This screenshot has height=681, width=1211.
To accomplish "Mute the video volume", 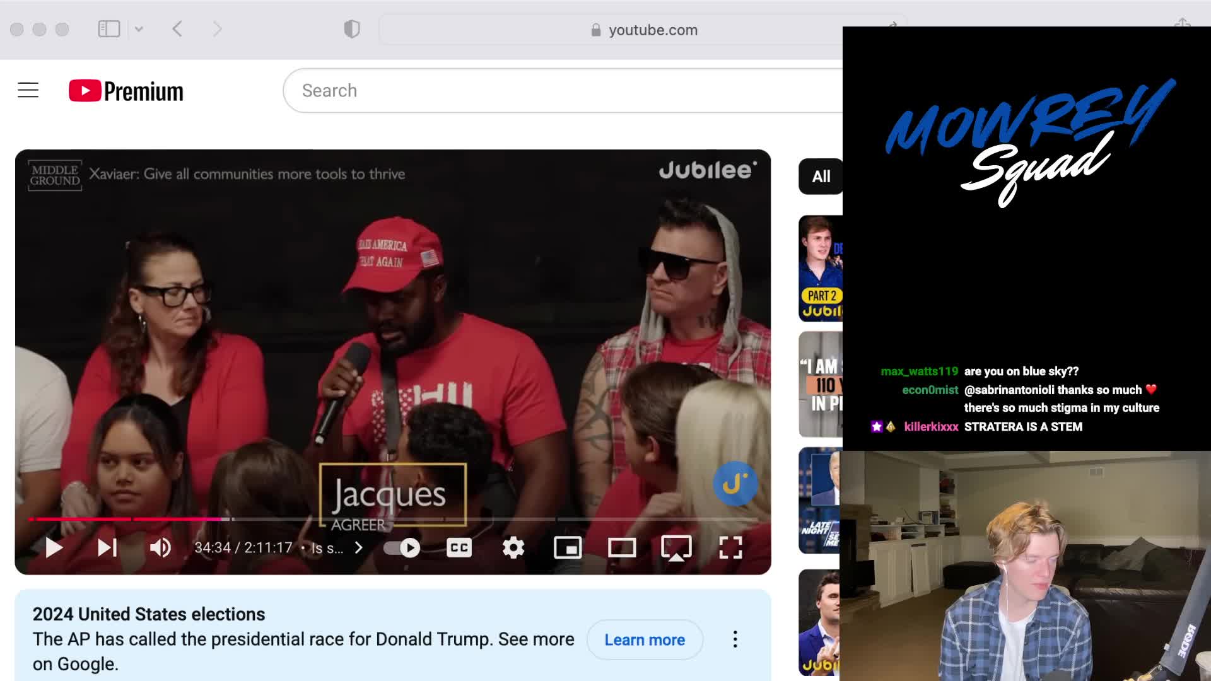I will click(x=160, y=547).
